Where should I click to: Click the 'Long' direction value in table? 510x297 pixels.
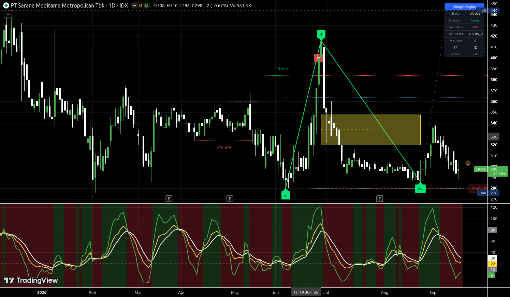tap(475, 20)
